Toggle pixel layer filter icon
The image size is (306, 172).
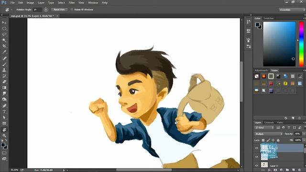click(x=278, y=128)
